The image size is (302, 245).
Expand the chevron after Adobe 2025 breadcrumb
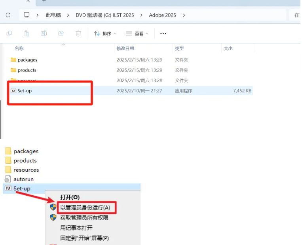[x=184, y=15]
